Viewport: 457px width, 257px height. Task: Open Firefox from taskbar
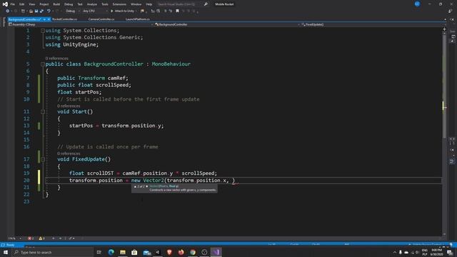point(181,252)
